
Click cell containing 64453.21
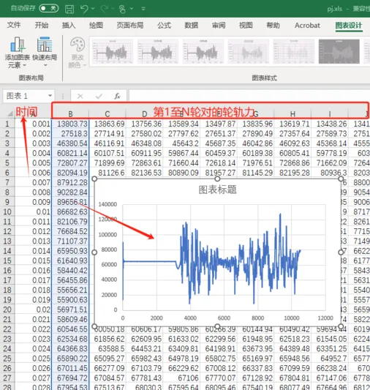point(144,348)
